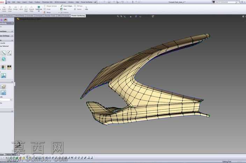Click the blue axis icon in left panel

pos(3,76)
